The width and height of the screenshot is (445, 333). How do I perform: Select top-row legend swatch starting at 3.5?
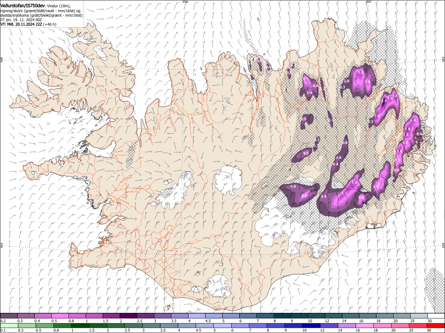tap(180, 316)
